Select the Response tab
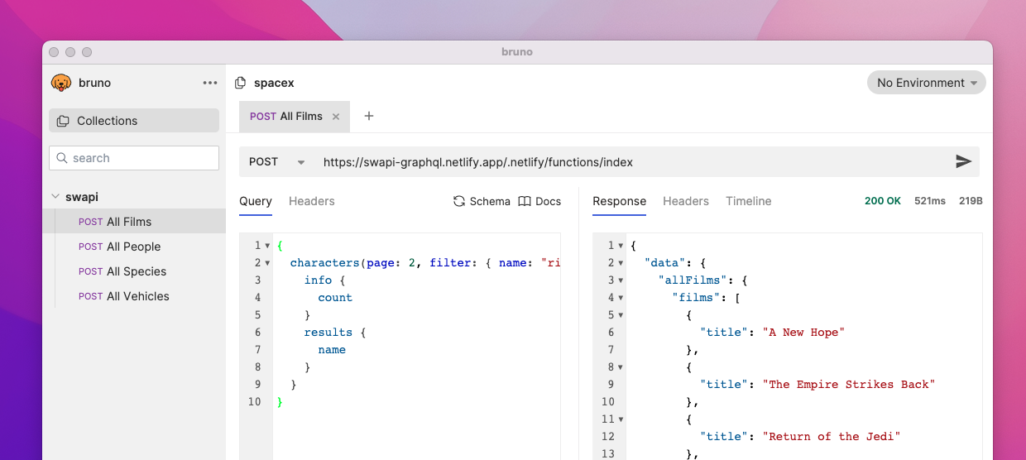1026x460 pixels. [x=619, y=201]
